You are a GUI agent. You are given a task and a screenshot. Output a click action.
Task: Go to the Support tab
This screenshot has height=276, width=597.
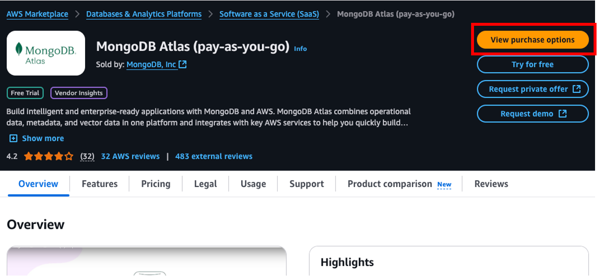point(307,184)
